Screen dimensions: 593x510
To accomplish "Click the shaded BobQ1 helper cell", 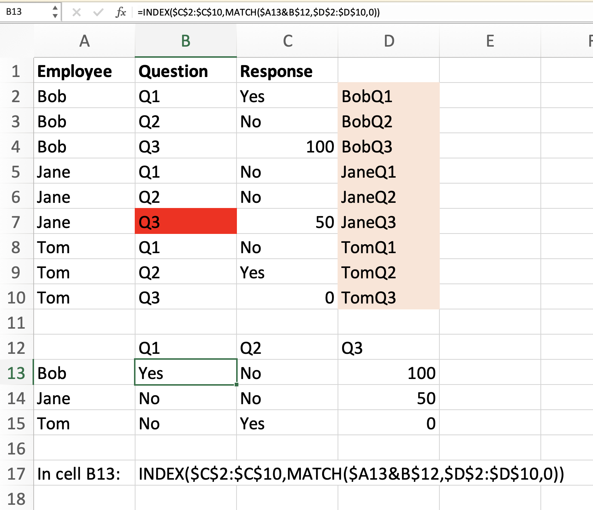I will point(389,95).
